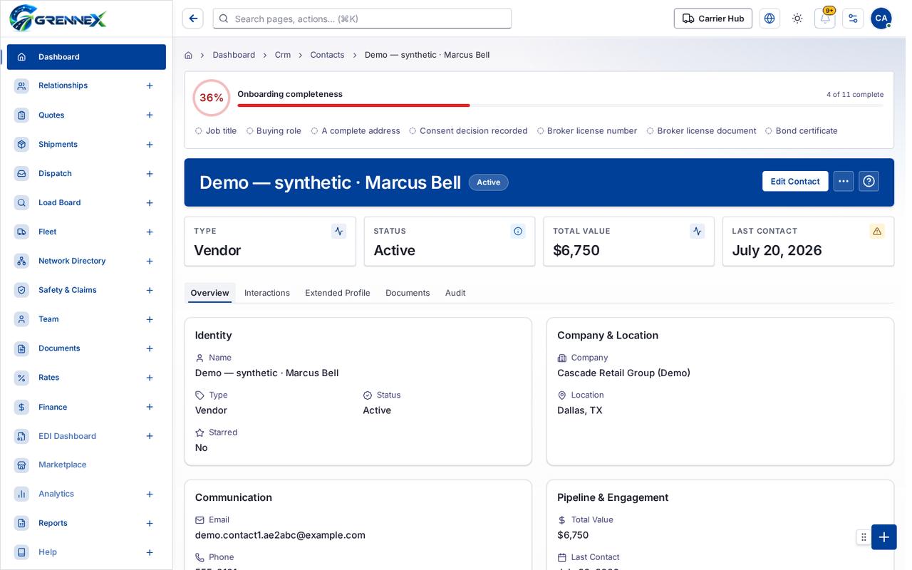This screenshot has width=912, height=570.
Task: Expand the Finance sidebar section
Action: pyautogui.click(x=150, y=407)
